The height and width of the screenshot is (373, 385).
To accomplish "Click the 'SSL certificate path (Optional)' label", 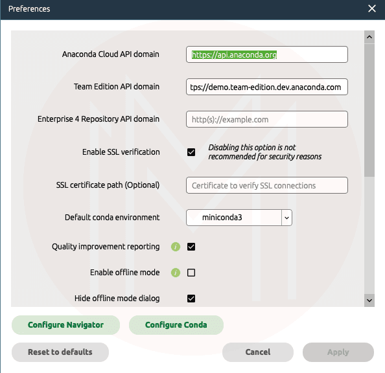I will coord(108,185).
